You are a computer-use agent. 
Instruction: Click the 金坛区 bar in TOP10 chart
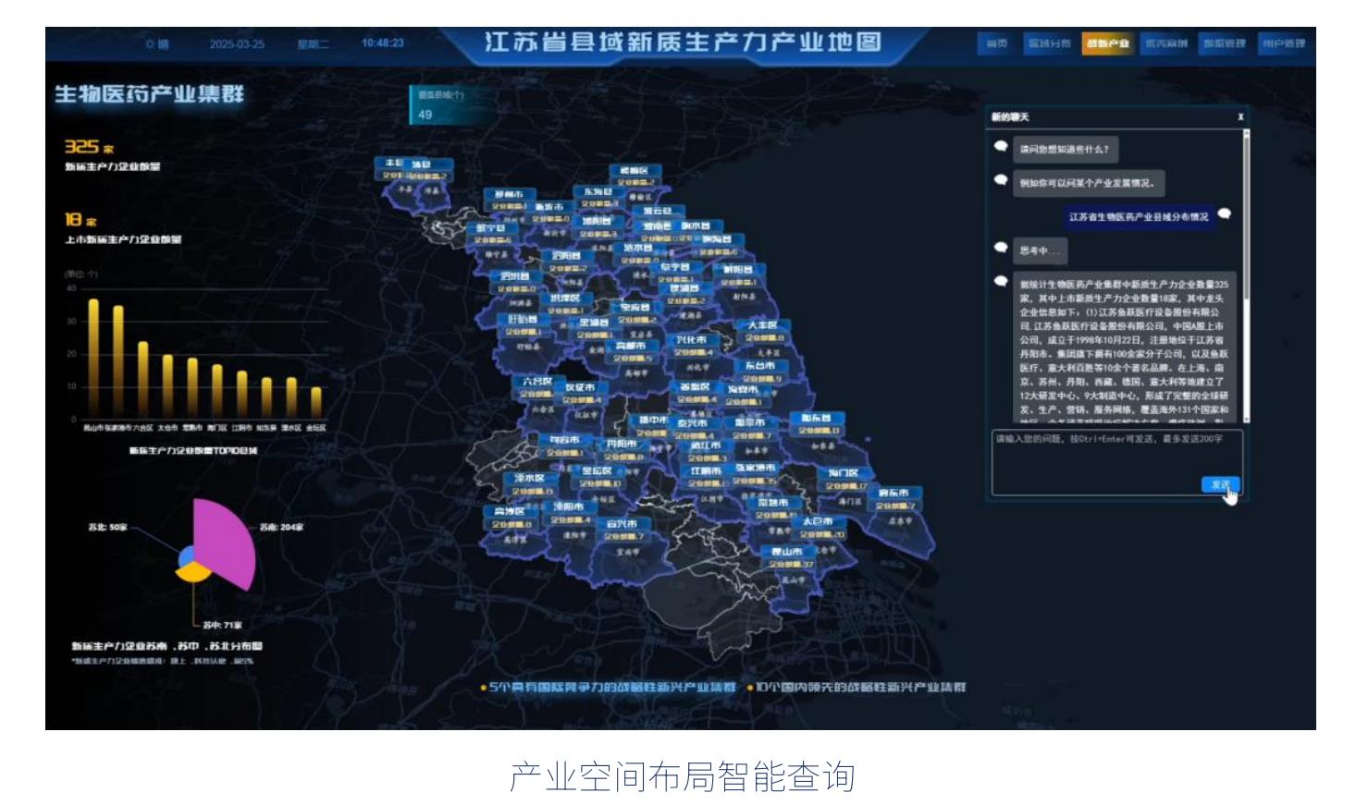click(x=316, y=403)
